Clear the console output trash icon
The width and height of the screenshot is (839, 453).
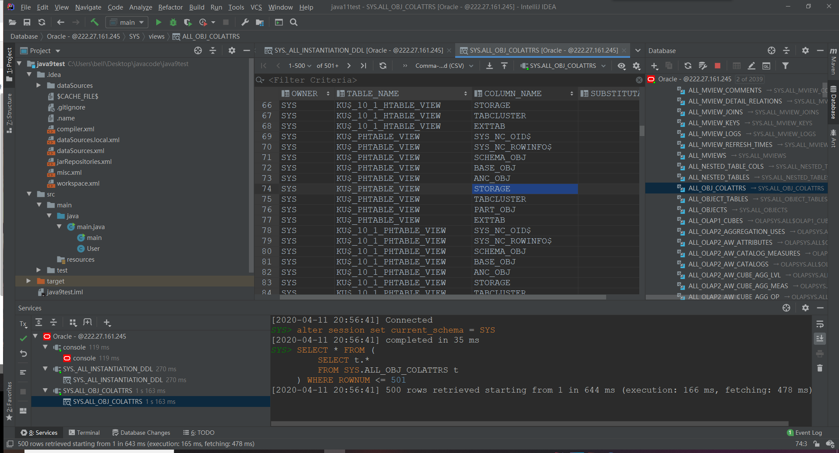click(x=820, y=368)
